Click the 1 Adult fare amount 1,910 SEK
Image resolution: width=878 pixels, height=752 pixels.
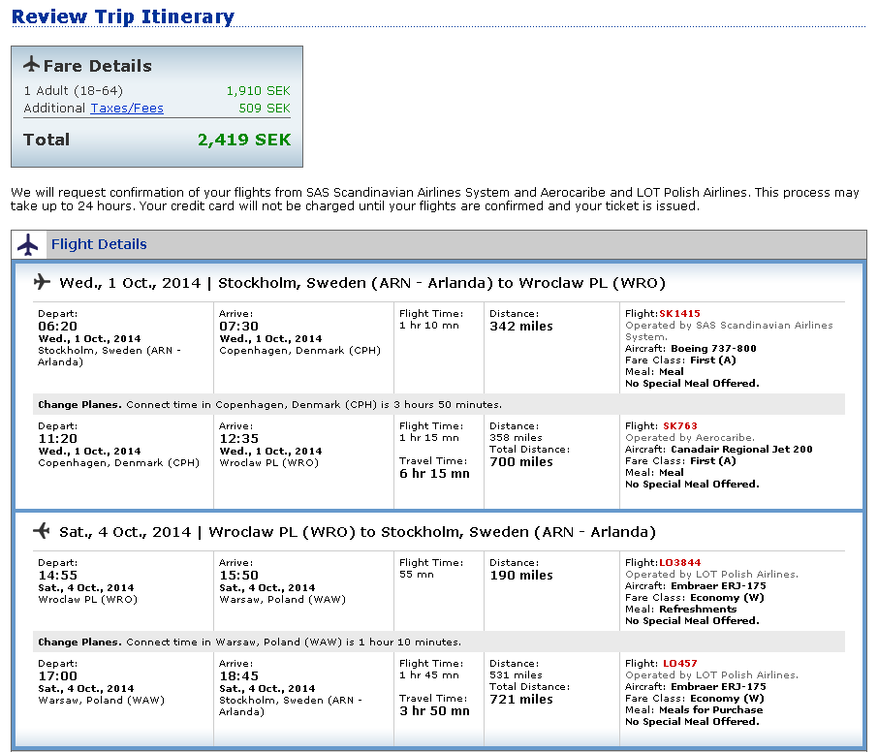(258, 91)
